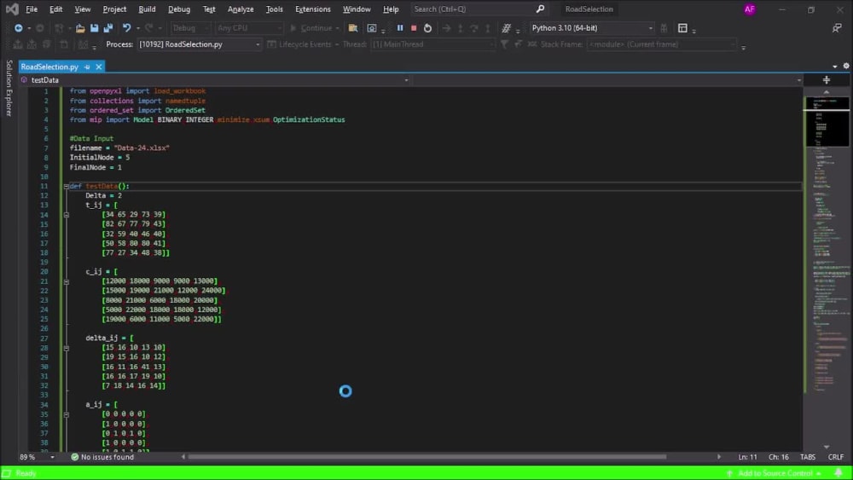853x480 pixels.
Task: Collapse the c_ij list at line 21
Action: coord(67,282)
